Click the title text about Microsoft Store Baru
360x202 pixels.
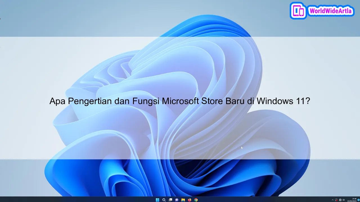point(180,101)
